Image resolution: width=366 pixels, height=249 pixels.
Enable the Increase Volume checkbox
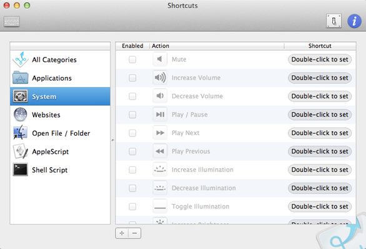(x=132, y=78)
